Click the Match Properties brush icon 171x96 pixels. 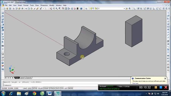tap(37, 9)
